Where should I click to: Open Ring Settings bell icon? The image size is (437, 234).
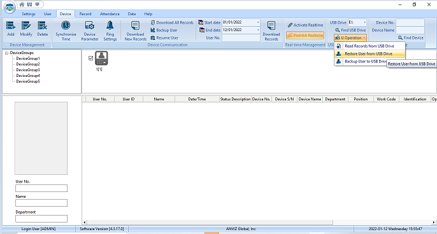110,25
